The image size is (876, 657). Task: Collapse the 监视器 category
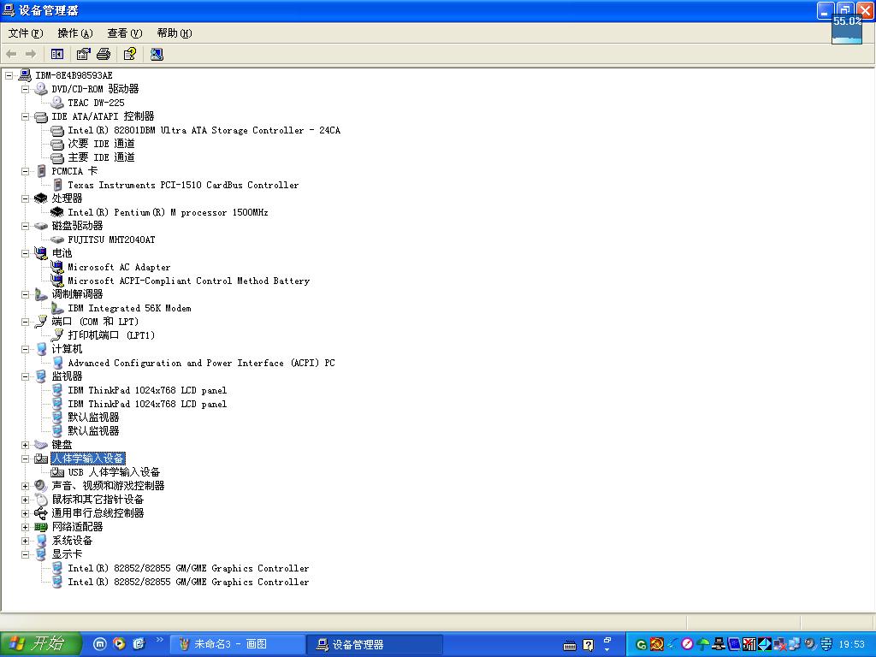25,376
